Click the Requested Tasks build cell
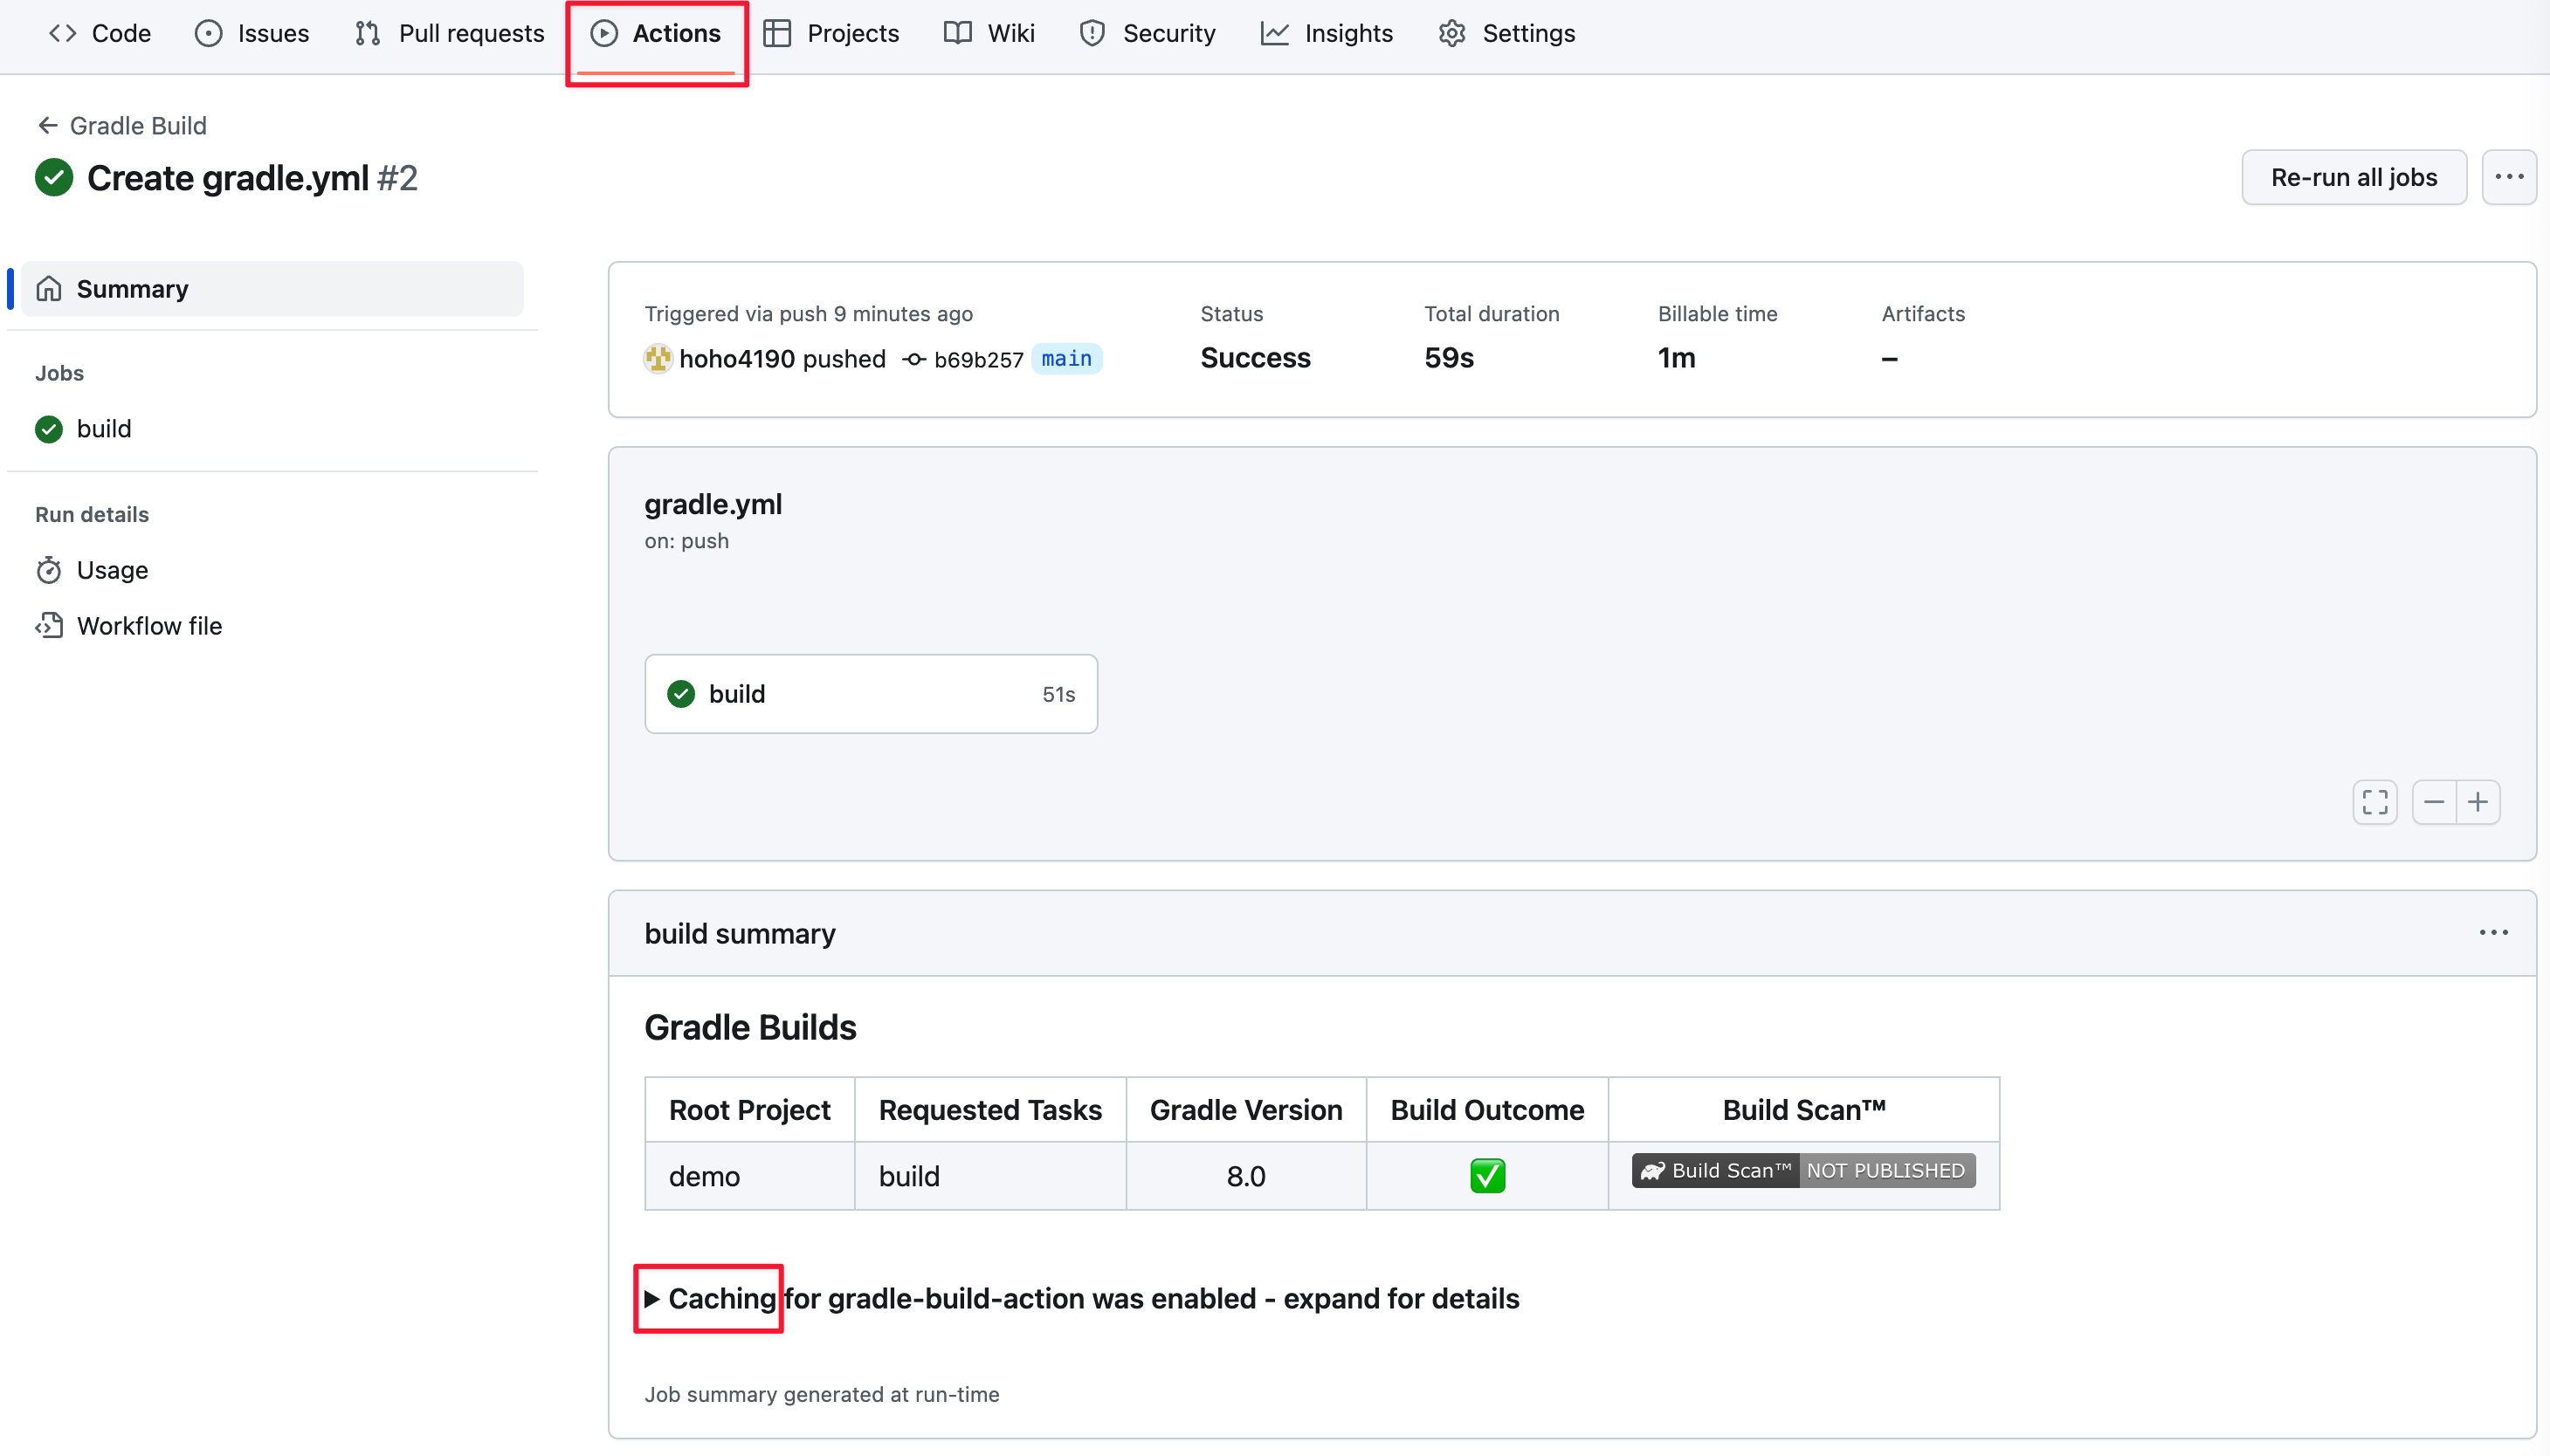This screenshot has height=1456, width=2550. 989,1176
